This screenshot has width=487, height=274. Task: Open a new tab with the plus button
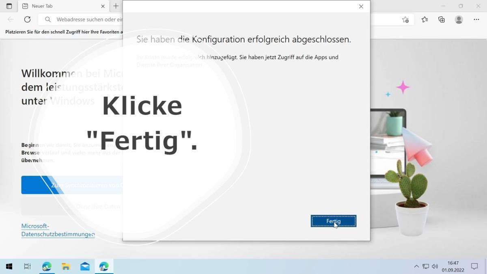pyautogui.click(x=116, y=6)
